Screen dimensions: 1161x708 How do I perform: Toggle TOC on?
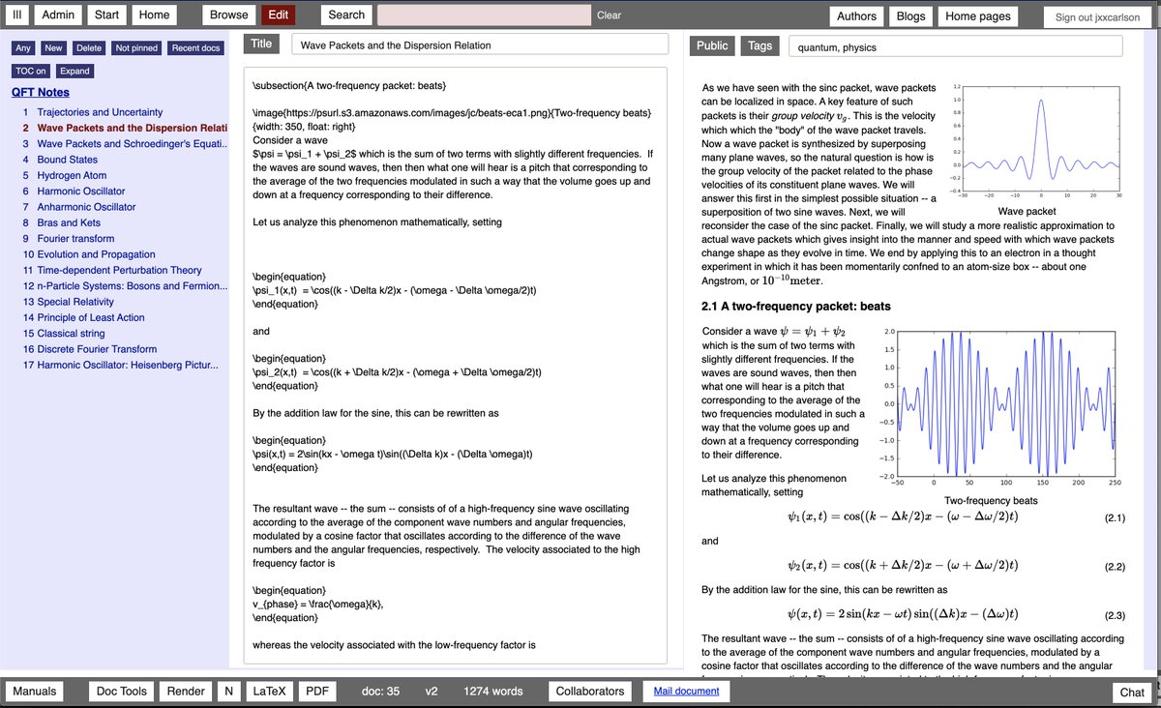(30, 71)
